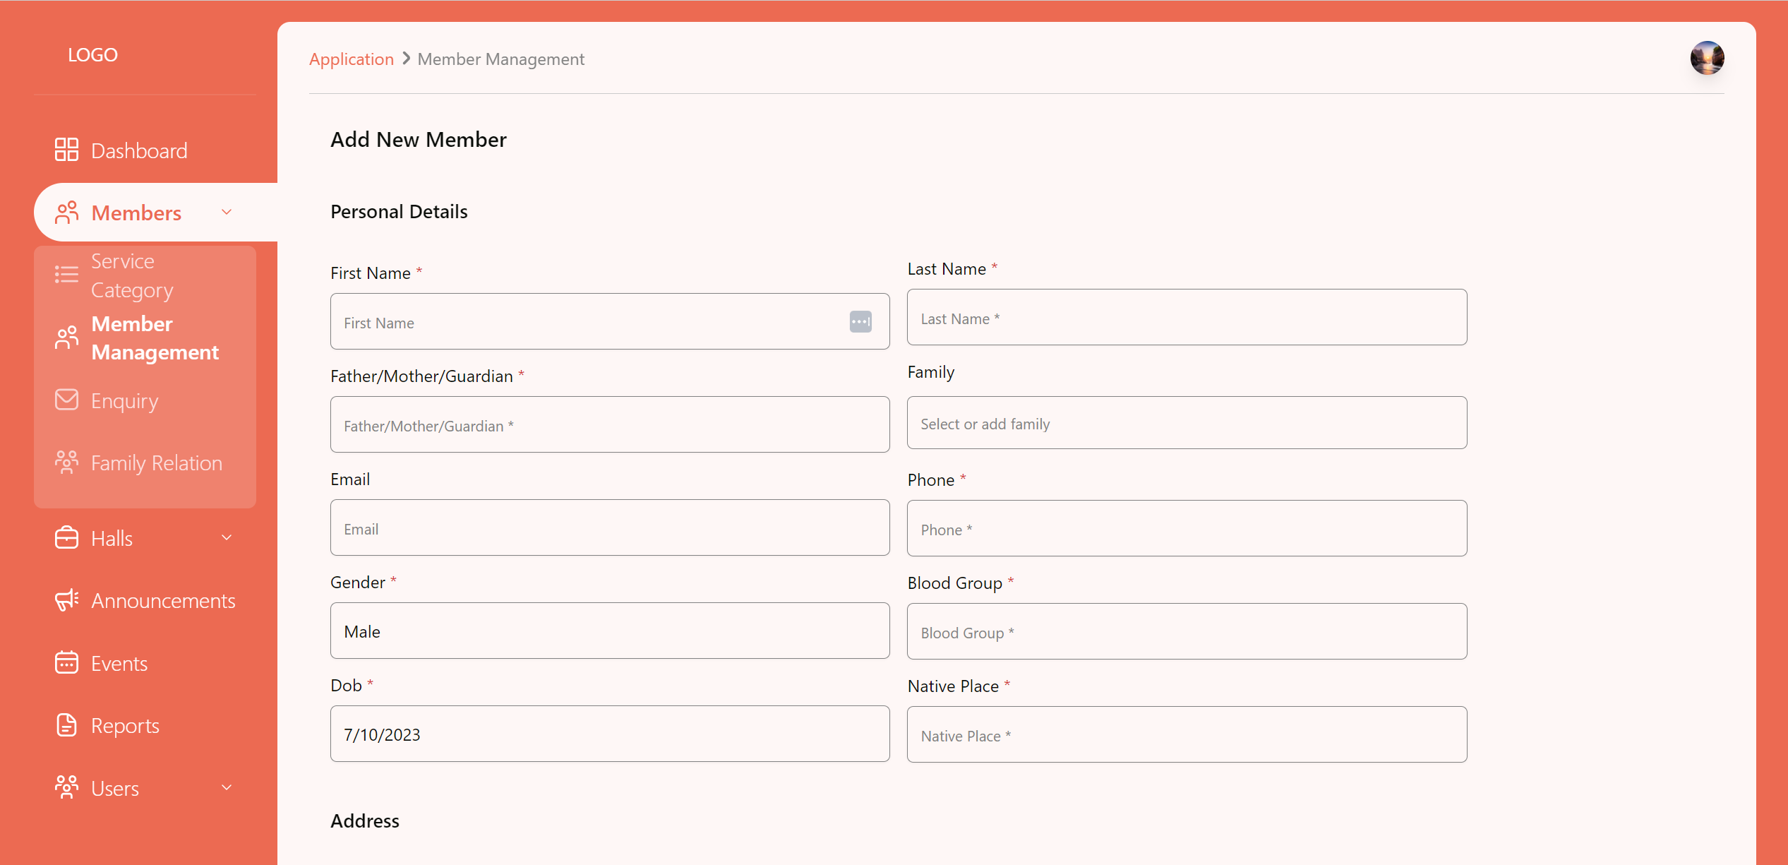The width and height of the screenshot is (1788, 865).
Task: Click the LOGO text in sidebar
Action: pyautogui.click(x=92, y=55)
